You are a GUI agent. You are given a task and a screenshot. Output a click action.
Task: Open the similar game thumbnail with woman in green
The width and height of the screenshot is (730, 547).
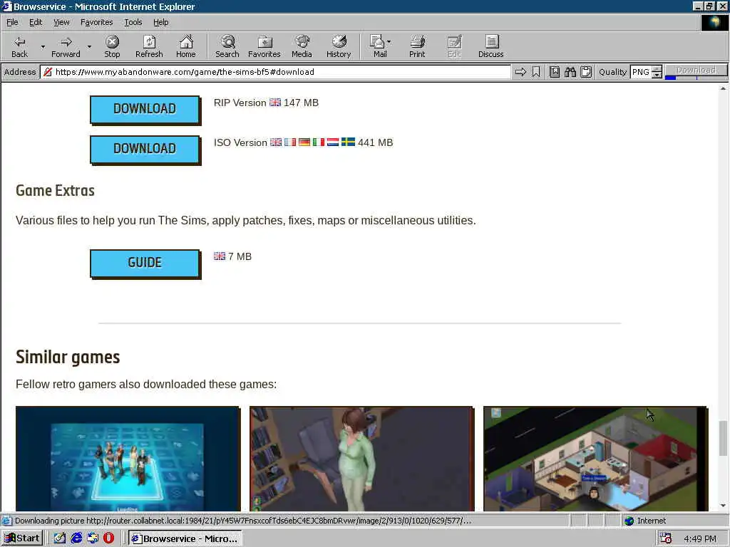[361, 459]
